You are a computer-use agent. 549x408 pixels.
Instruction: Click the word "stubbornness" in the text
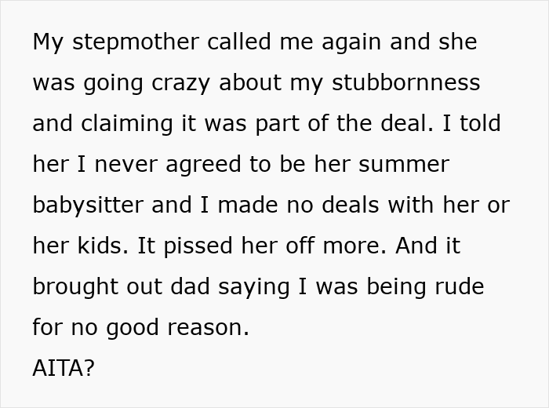(405, 82)
